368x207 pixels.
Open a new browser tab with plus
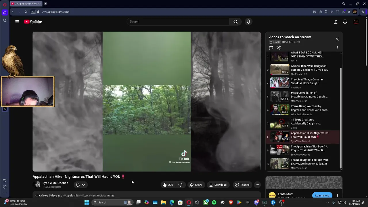click(45, 4)
